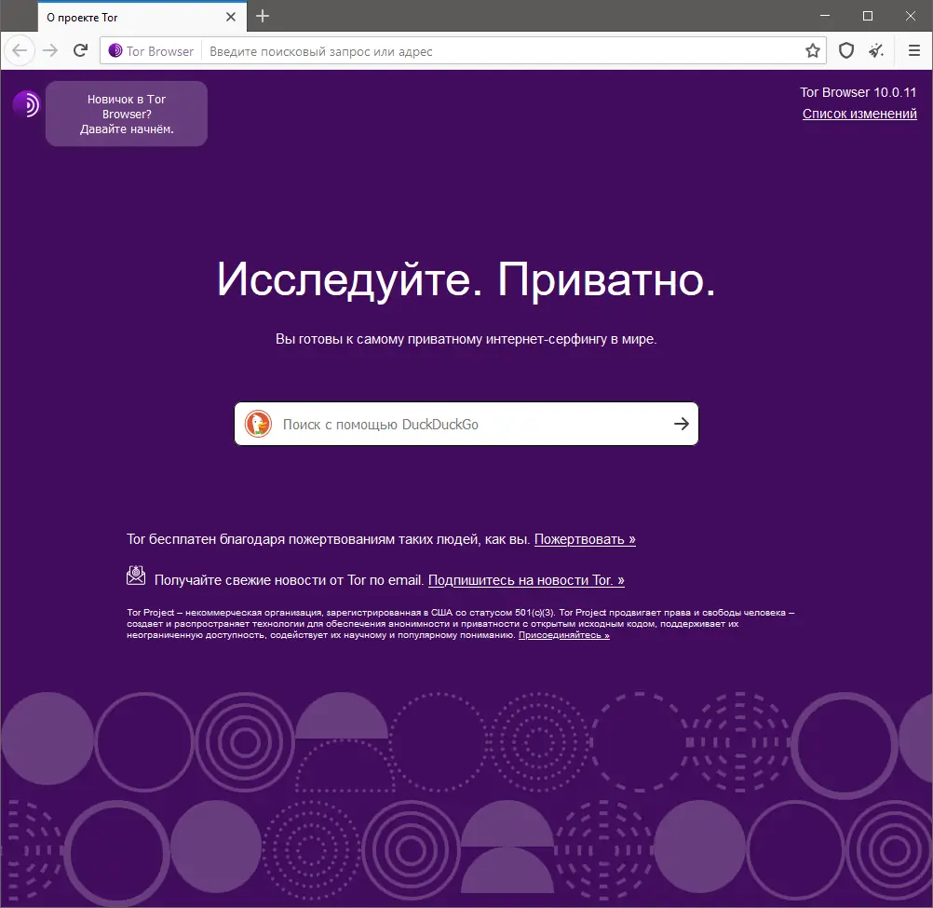Image resolution: width=933 pixels, height=908 pixels.
Task: Open the 'Список изменений' link
Action: pyautogui.click(x=859, y=113)
